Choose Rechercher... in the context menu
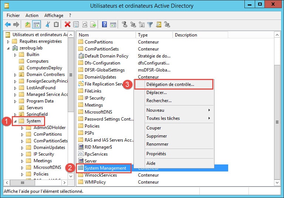 174,101
